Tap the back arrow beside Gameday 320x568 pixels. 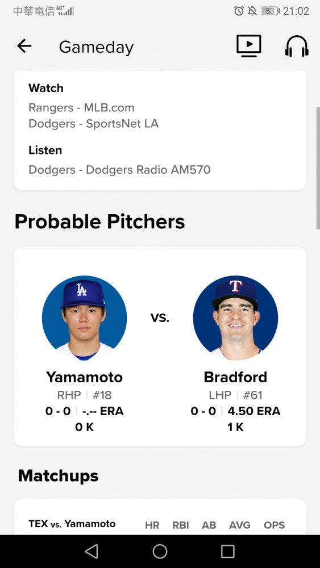24,47
